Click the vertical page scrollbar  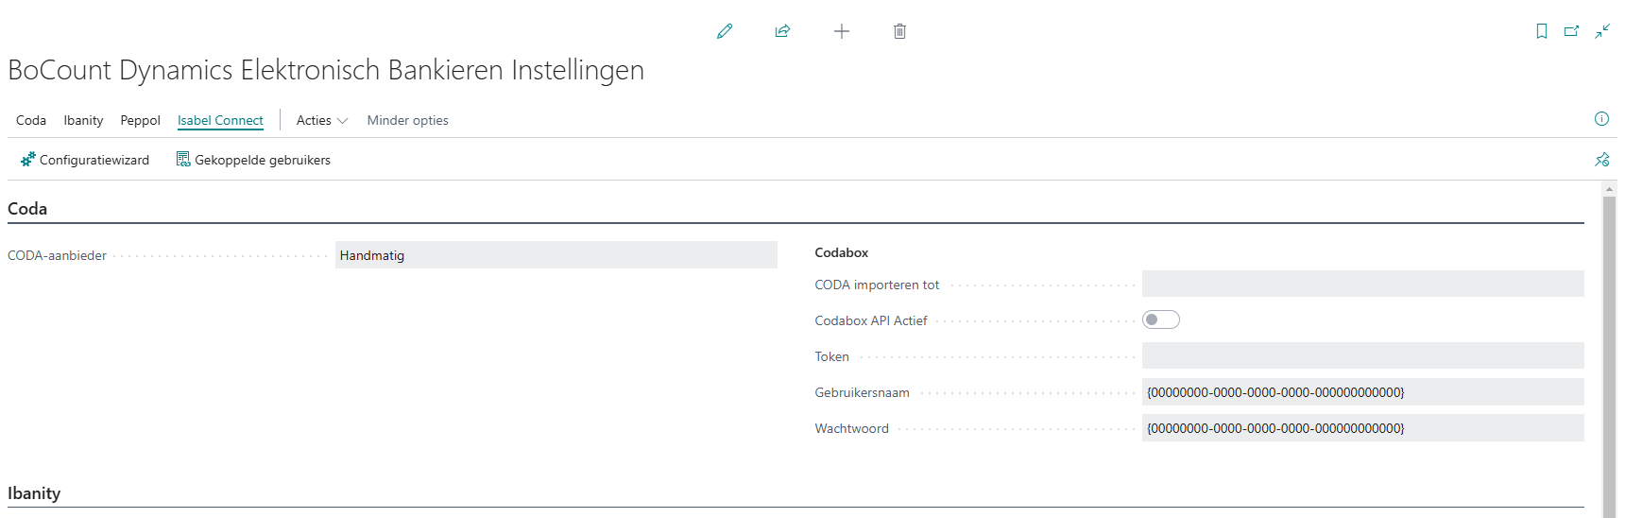point(1609,350)
